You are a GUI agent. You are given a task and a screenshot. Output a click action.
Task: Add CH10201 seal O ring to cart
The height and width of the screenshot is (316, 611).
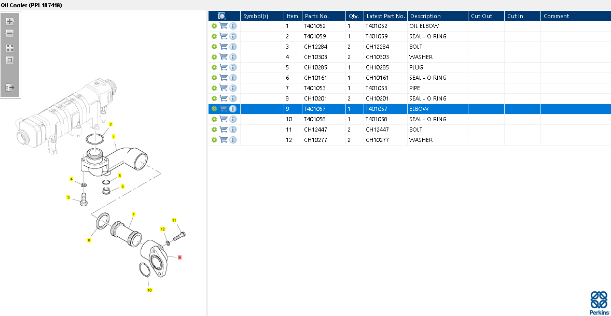[224, 98]
